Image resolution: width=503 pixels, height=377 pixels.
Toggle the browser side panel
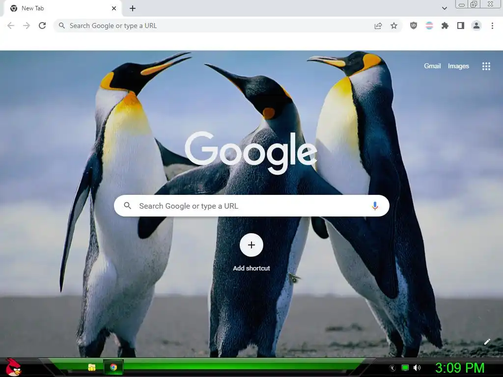(x=461, y=26)
